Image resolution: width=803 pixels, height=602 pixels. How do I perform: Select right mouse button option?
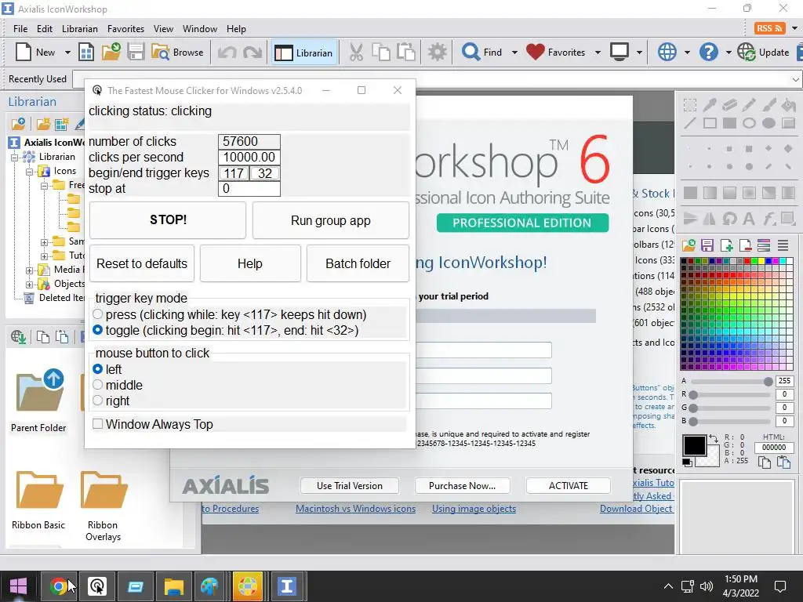click(98, 401)
